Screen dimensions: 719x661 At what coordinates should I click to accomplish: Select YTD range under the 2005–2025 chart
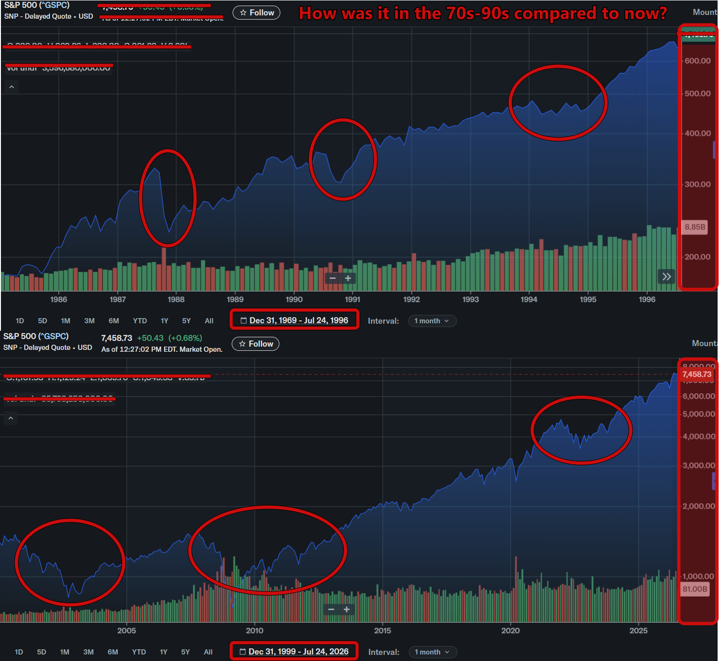point(139,652)
